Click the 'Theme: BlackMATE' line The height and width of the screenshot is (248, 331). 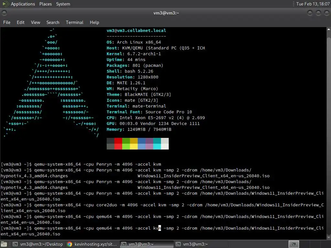pyautogui.click(x=139, y=95)
